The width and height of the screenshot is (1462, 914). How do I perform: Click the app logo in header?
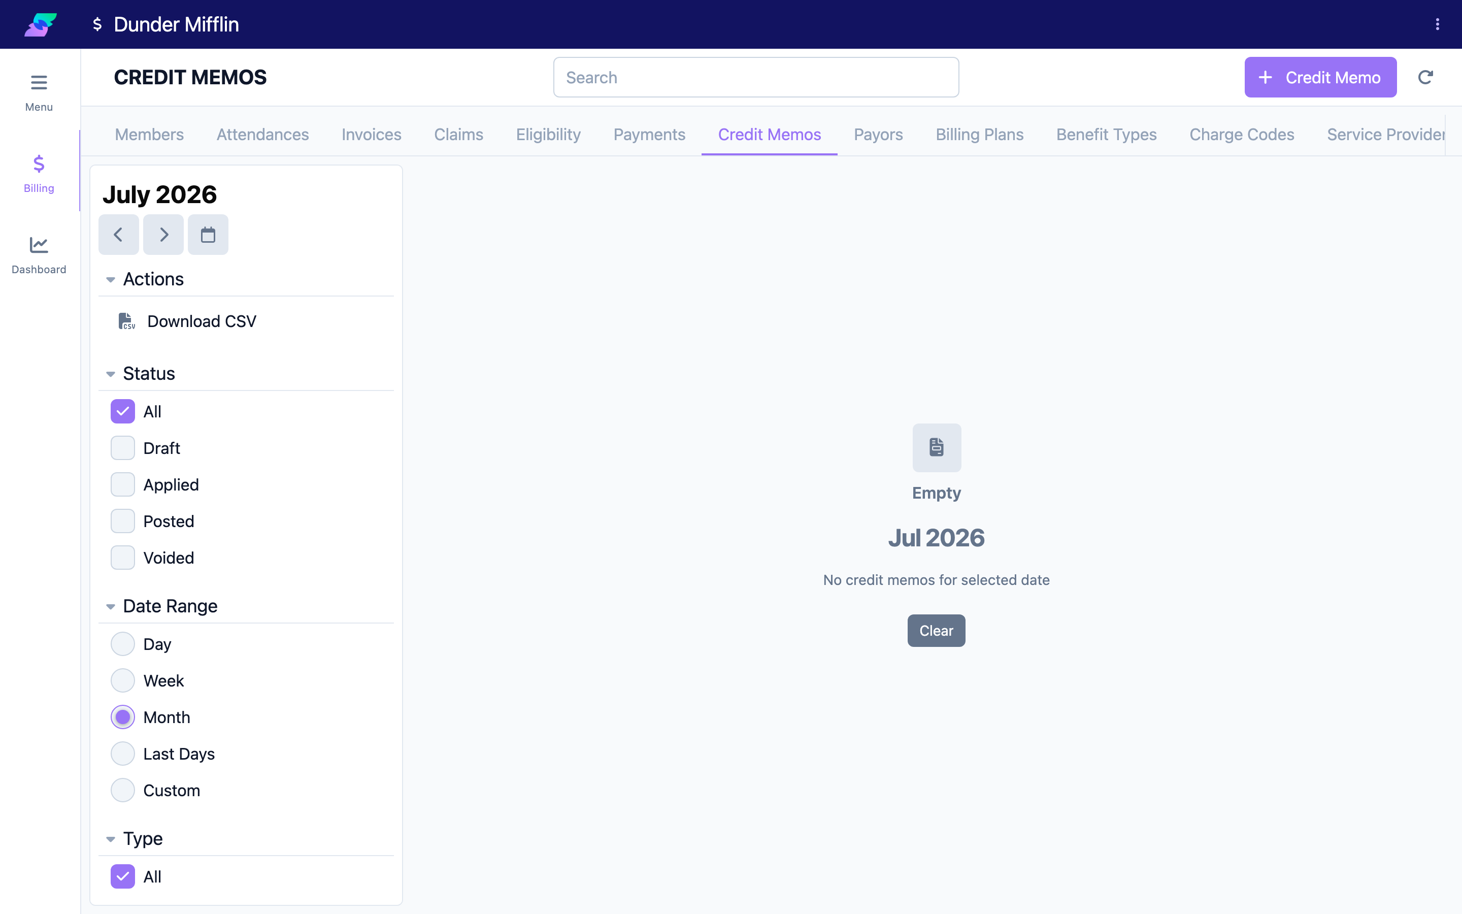pos(40,24)
